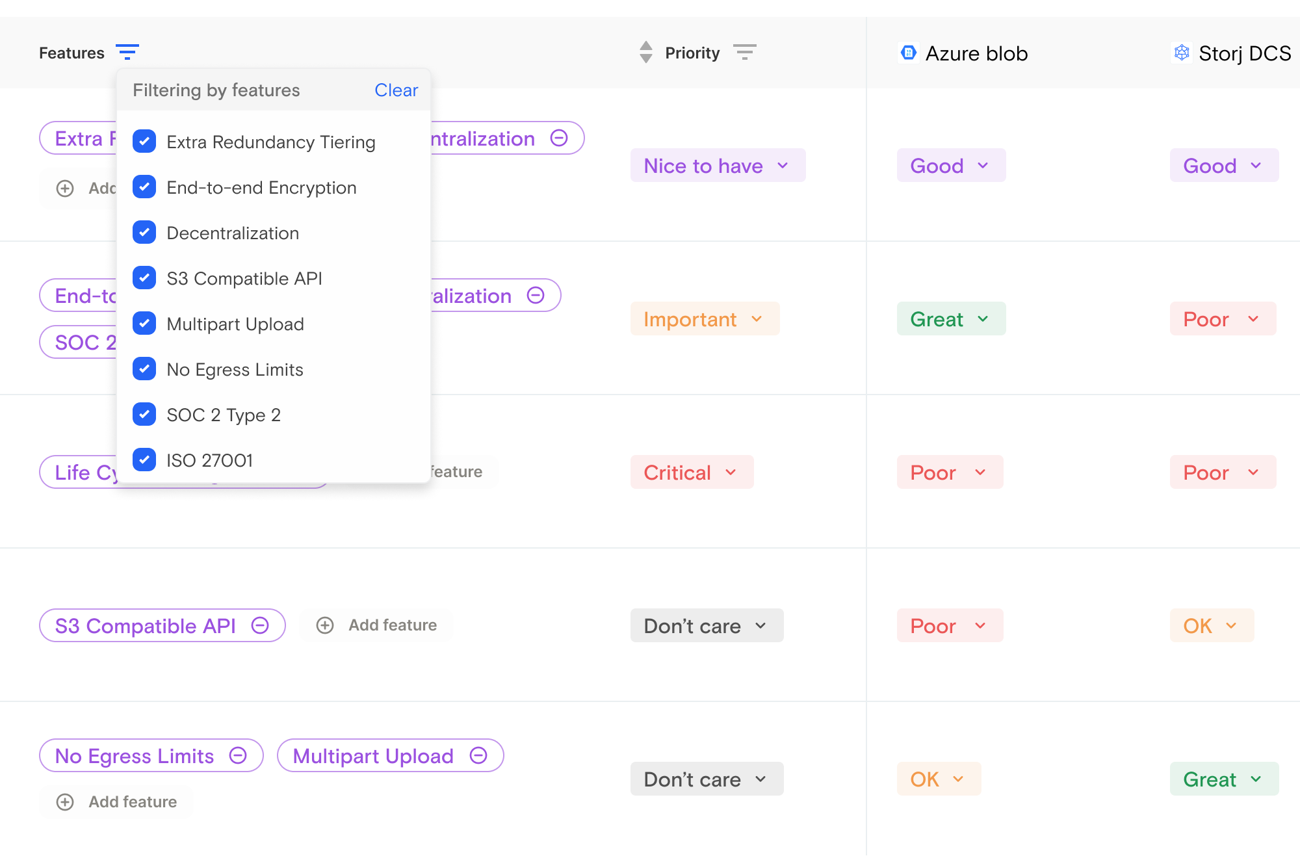This screenshot has height=858, width=1300.
Task: Expand the Azure blob Great rating dropdown
Action: [x=950, y=319]
